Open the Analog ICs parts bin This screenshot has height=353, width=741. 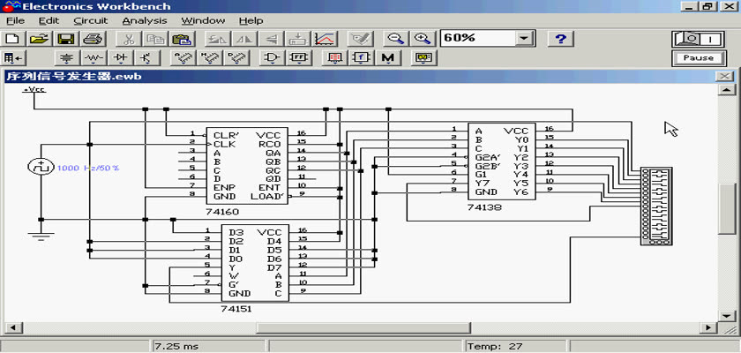click(183, 58)
